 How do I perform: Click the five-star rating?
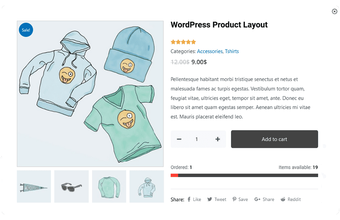(183, 42)
